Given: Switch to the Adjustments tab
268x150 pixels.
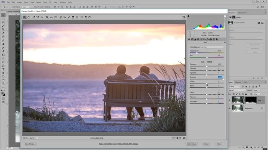Looking at the screenshot, I should (242, 13).
